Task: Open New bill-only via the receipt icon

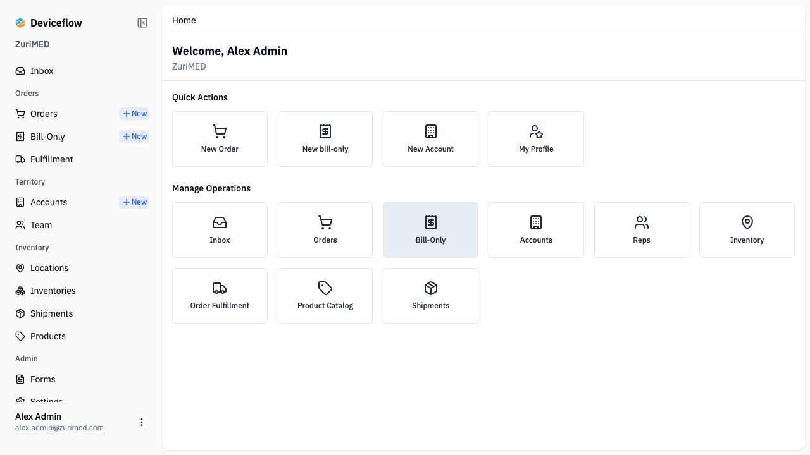Action: click(325, 131)
